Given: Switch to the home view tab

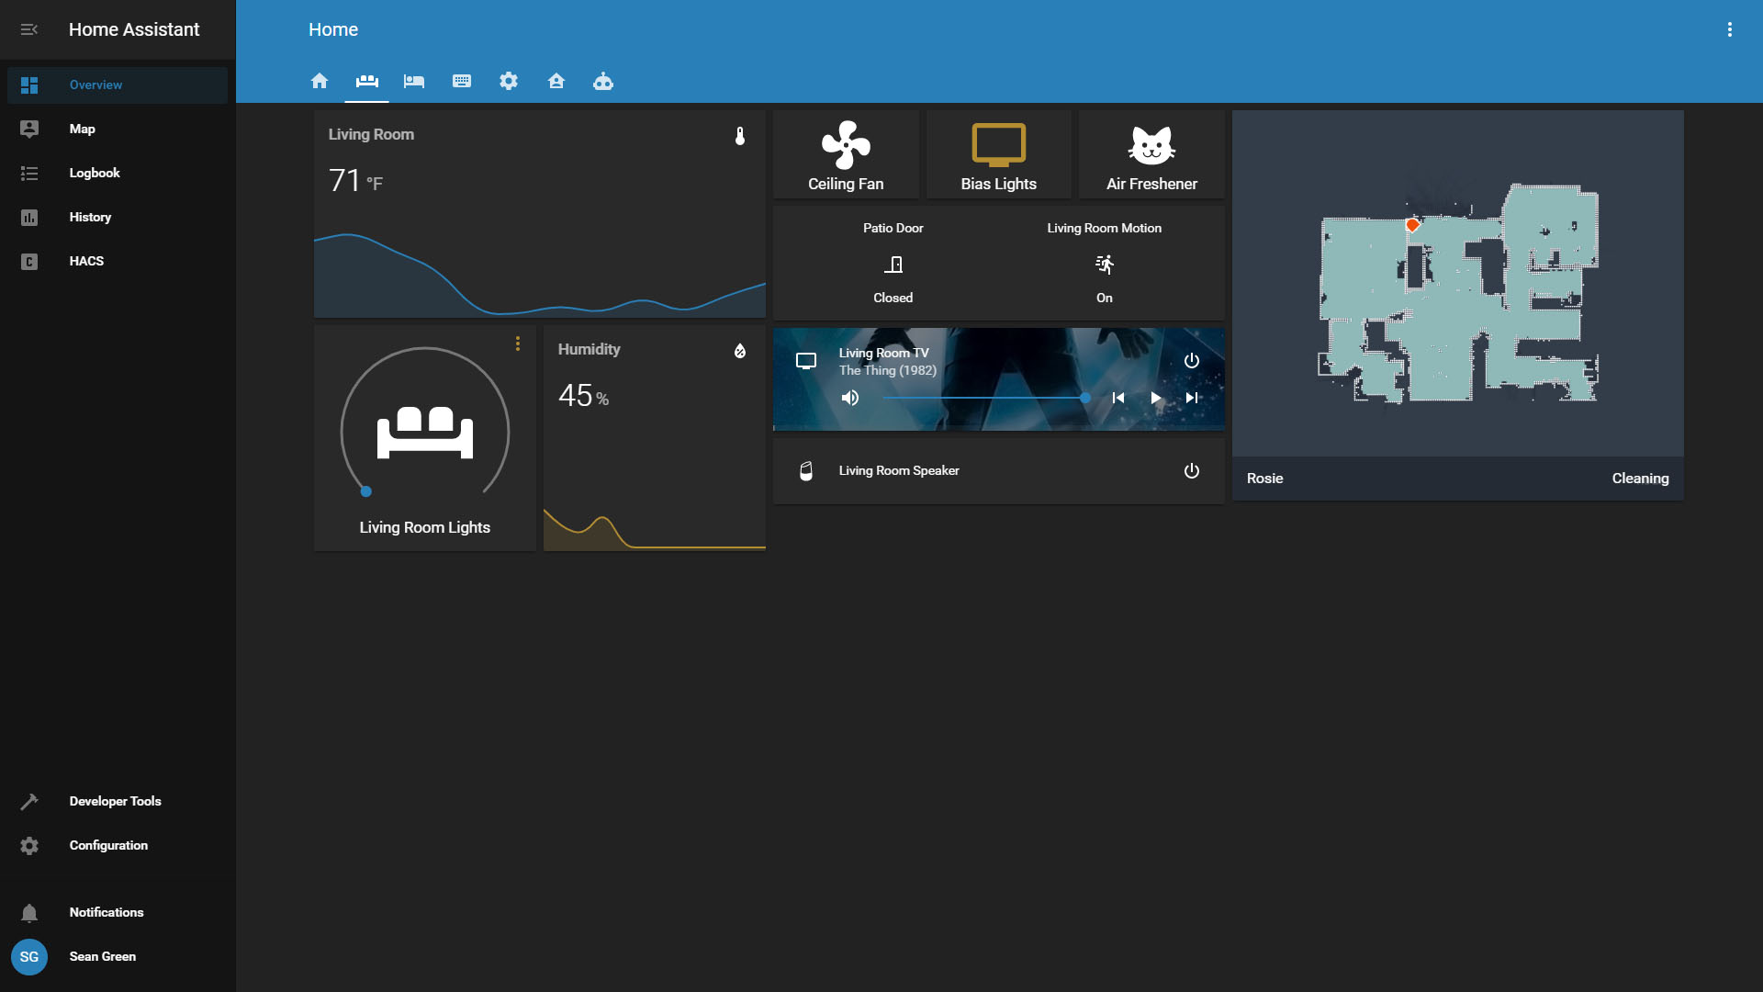Looking at the screenshot, I should click(320, 81).
